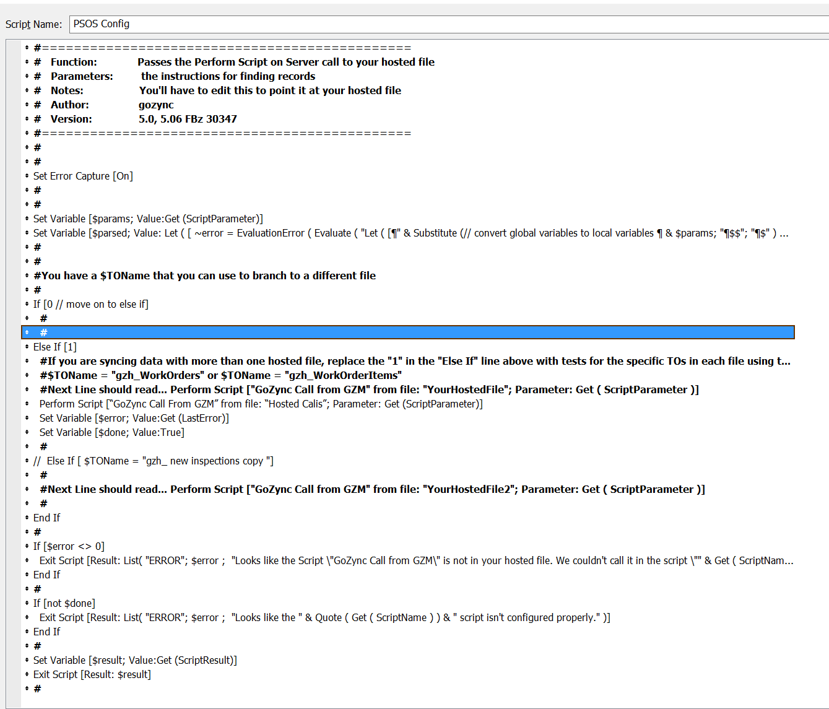Click drag handle beside '#$TOName = gzh_WorkOrders' comment
The height and width of the screenshot is (709, 829).
coord(27,375)
